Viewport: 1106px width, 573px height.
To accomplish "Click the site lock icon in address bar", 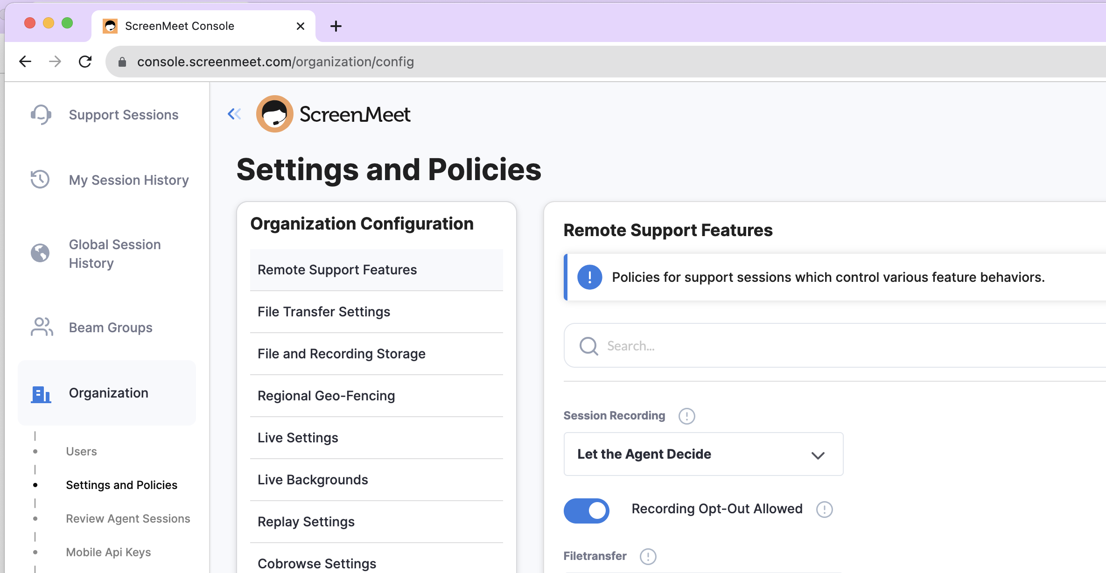I will click(122, 62).
